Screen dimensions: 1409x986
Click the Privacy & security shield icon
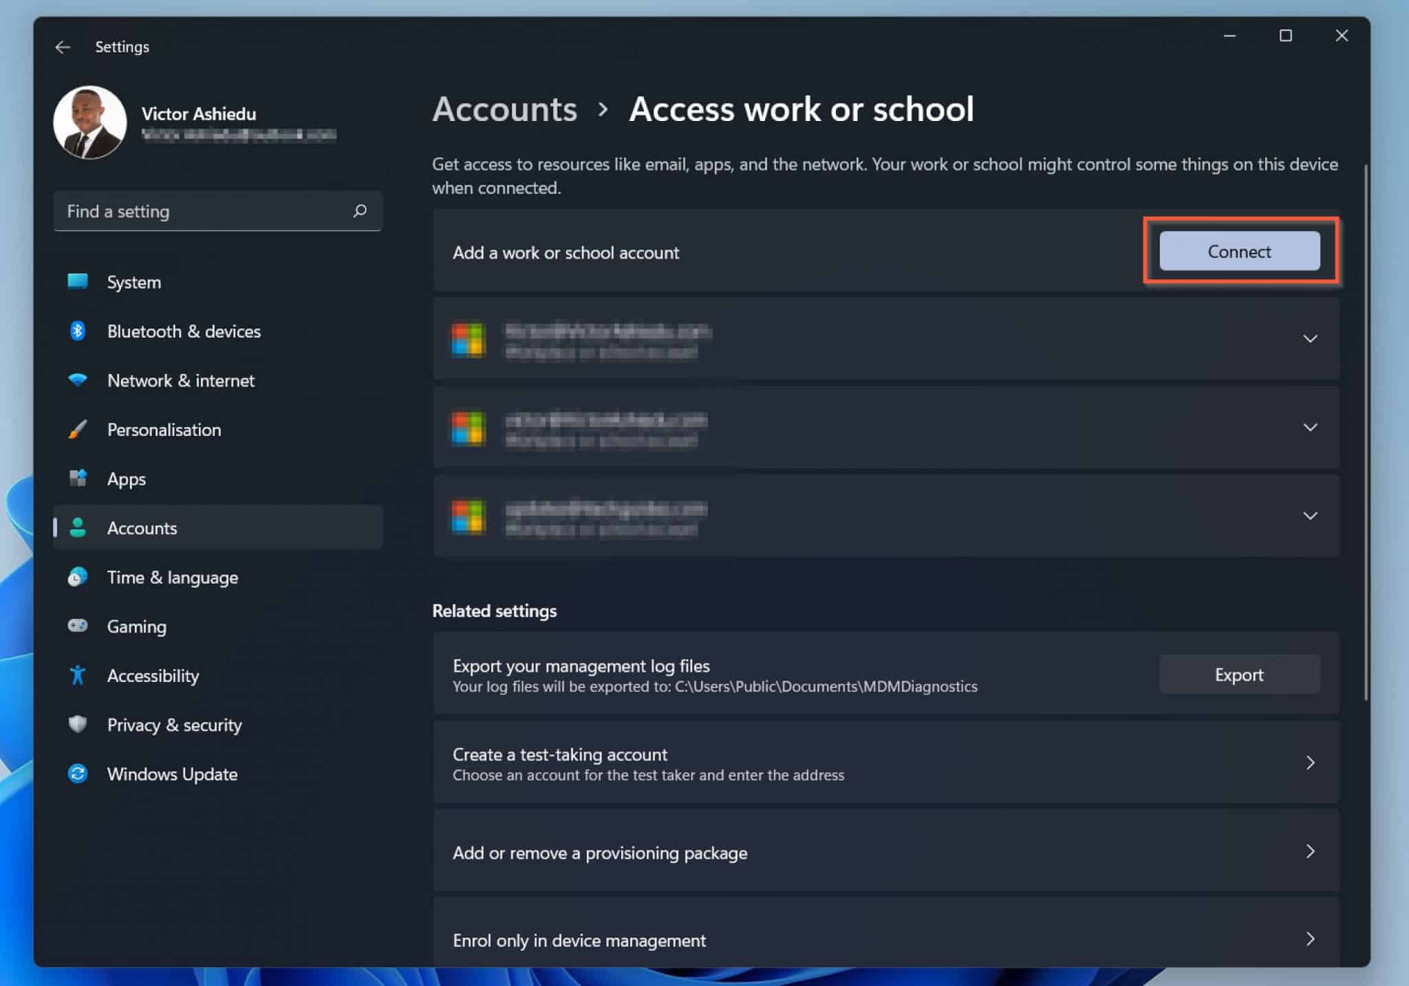point(78,725)
